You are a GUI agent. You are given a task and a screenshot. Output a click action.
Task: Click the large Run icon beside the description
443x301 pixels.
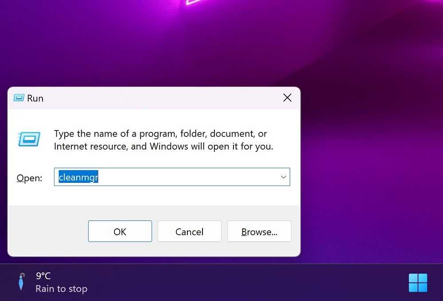tap(29, 139)
